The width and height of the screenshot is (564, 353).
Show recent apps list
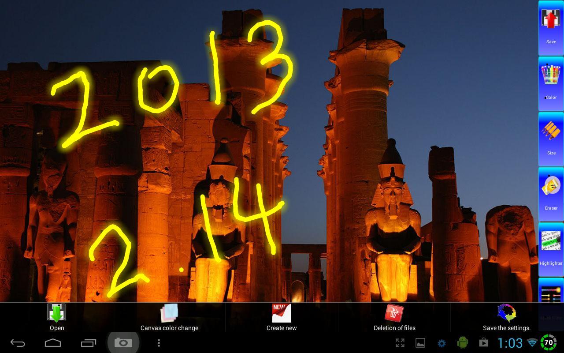[x=88, y=343]
